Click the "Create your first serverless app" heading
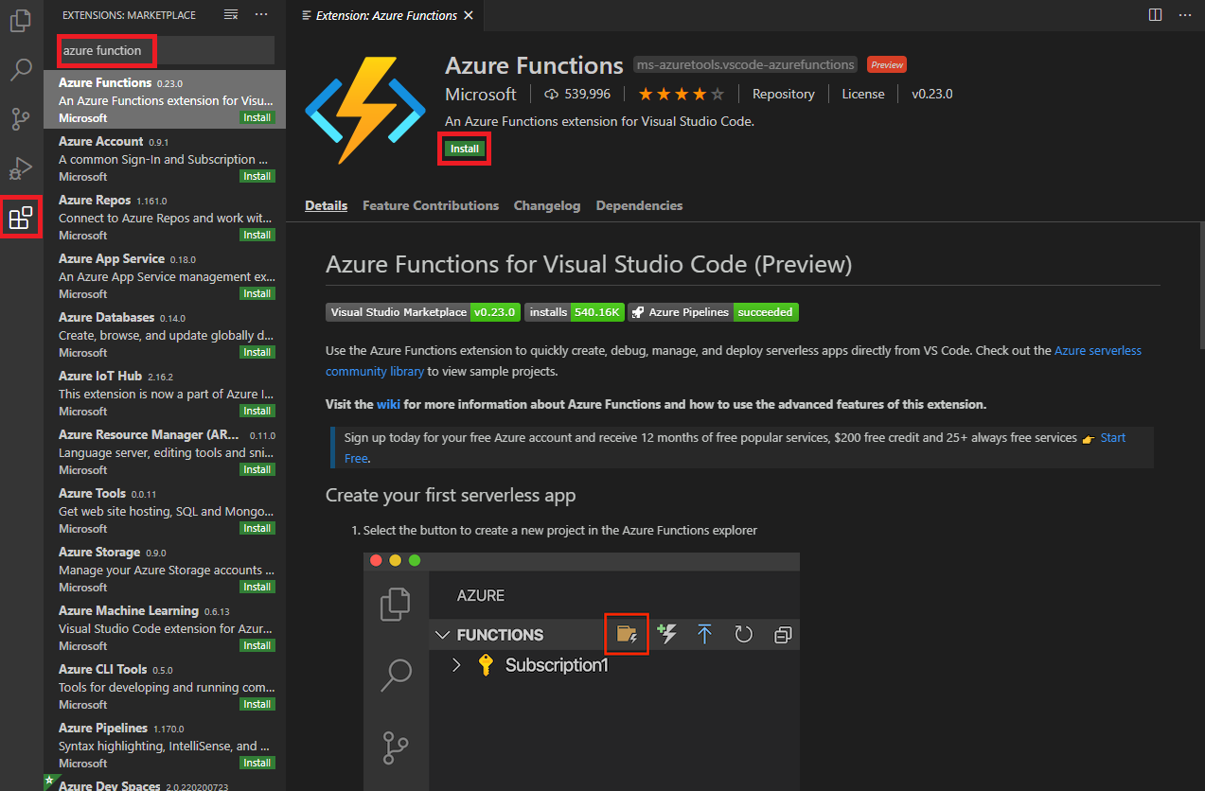Screen dimensions: 1205x791 pos(451,495)
